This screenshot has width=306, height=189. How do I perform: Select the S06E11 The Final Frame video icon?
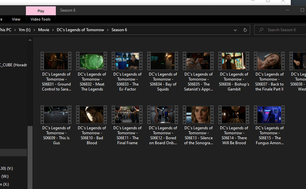127,115
